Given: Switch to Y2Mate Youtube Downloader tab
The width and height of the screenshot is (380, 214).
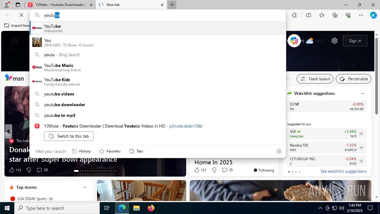Looking at the screenshot, I should (x=61, y=5).
